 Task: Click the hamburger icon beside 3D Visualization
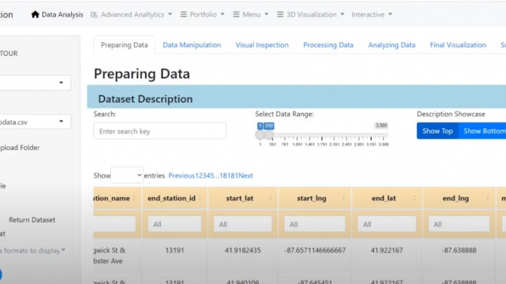pyautogui.click(x=280, y=14)
